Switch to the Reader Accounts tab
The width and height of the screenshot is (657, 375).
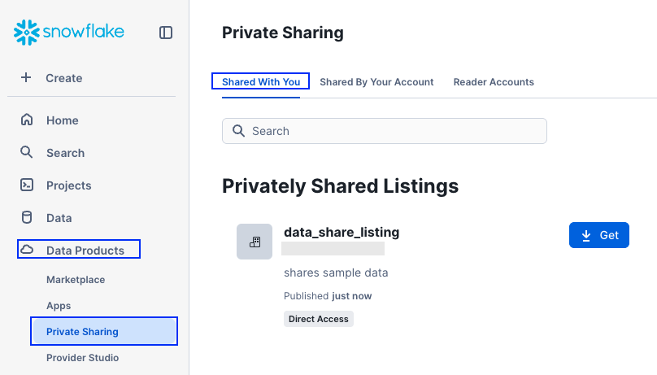coord(494,81)
